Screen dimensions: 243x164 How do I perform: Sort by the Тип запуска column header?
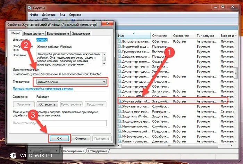207,35
